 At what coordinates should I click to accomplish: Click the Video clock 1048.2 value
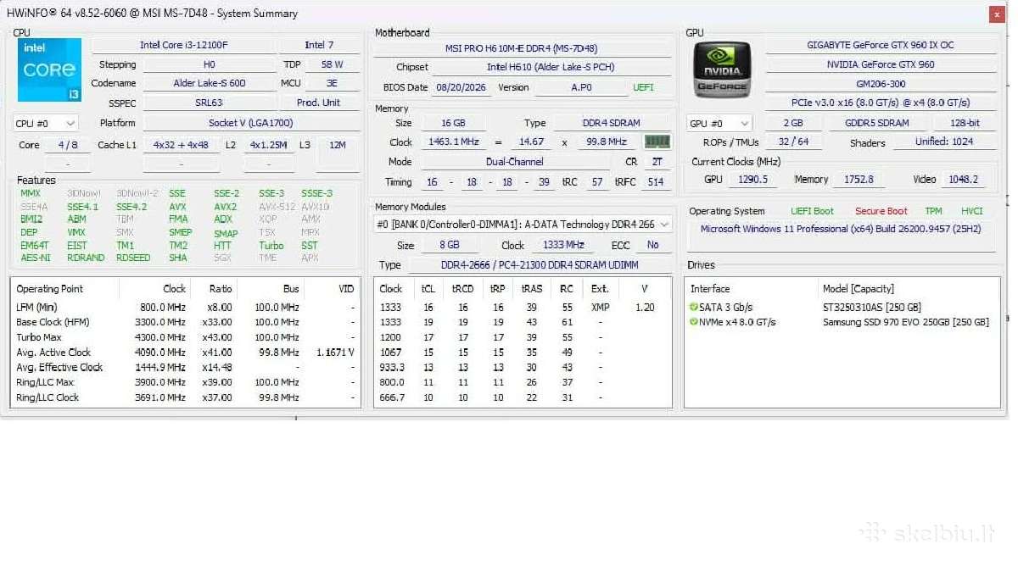coord(963,180)
